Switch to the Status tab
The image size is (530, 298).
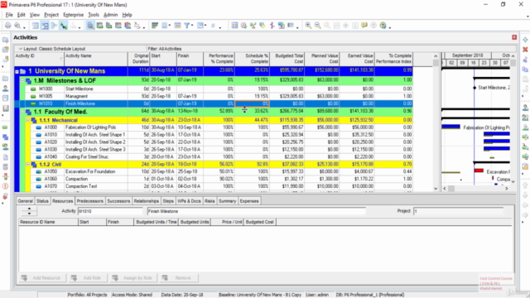(x=42, y=201)
